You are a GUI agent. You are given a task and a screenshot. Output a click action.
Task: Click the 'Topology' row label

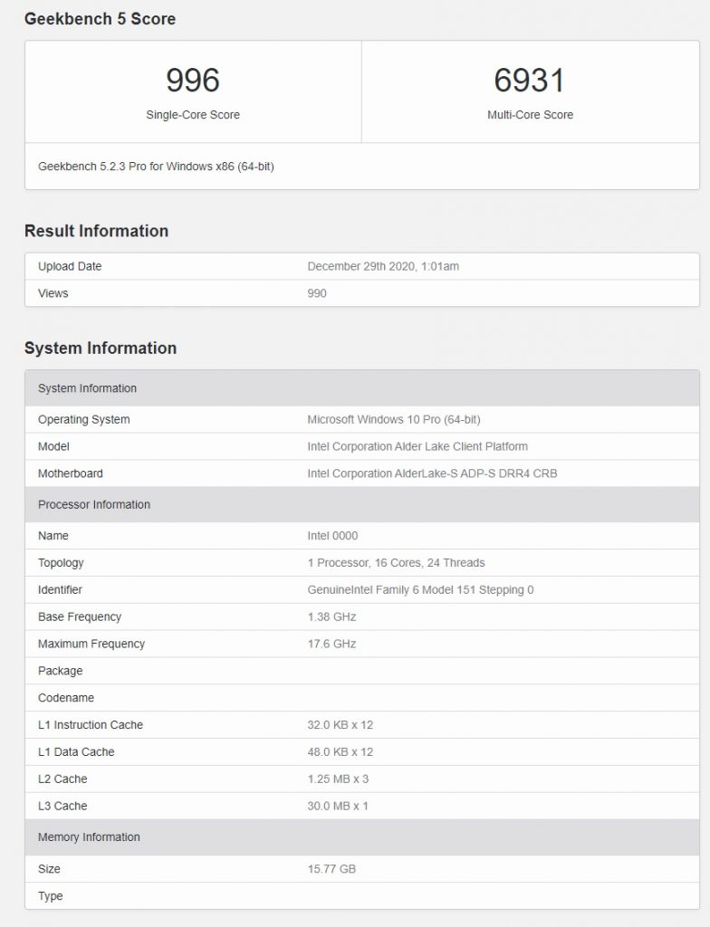61,563
